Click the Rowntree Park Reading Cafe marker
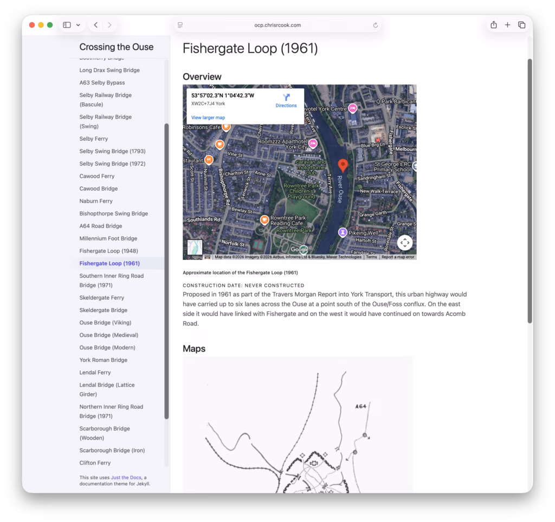The width and height of the screenshot is (555, 522). (x=264, y=220)
